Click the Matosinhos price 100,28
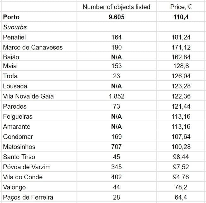 (x=181, y=147)
